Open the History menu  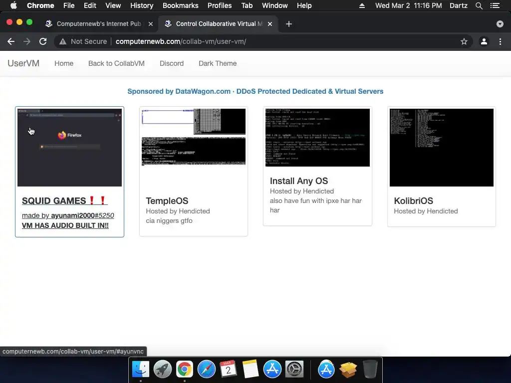(142, 5)
